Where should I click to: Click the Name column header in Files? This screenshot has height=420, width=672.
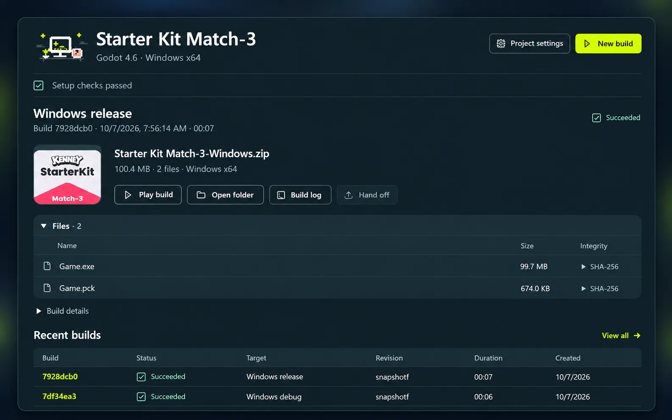[67, 246]
